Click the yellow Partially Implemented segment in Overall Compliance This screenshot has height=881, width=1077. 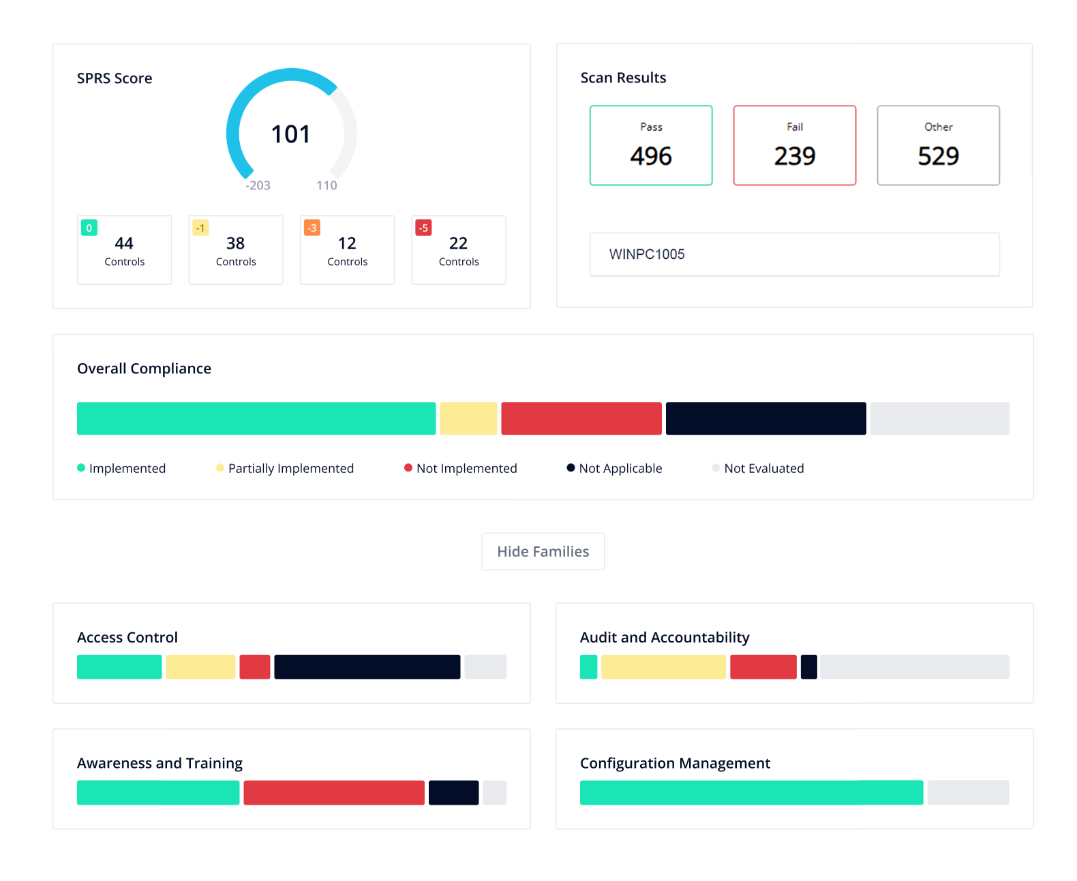click(x=468, y=418)
